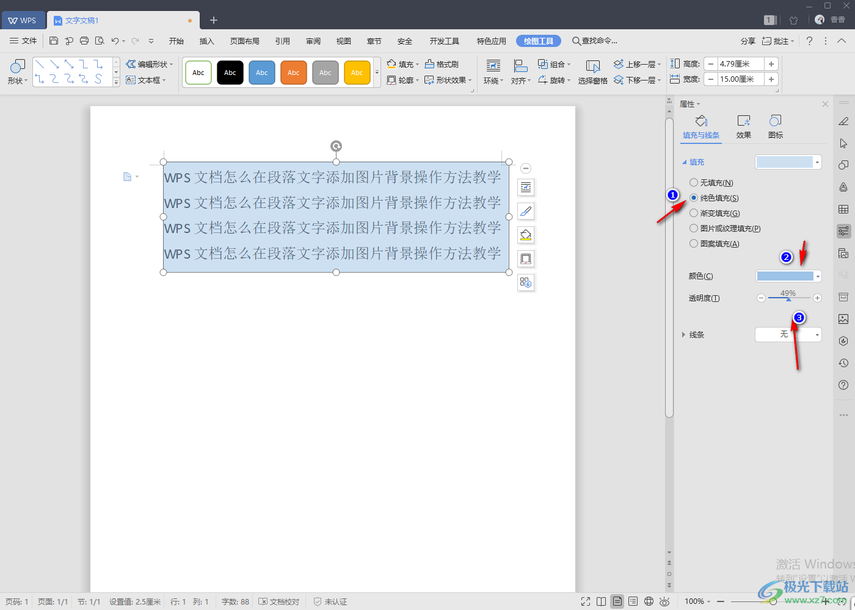Image resolution: width=855 pixels, height=610 pixels.
Task: Toggle outline view mode in status bar
Action: [633, 601]
